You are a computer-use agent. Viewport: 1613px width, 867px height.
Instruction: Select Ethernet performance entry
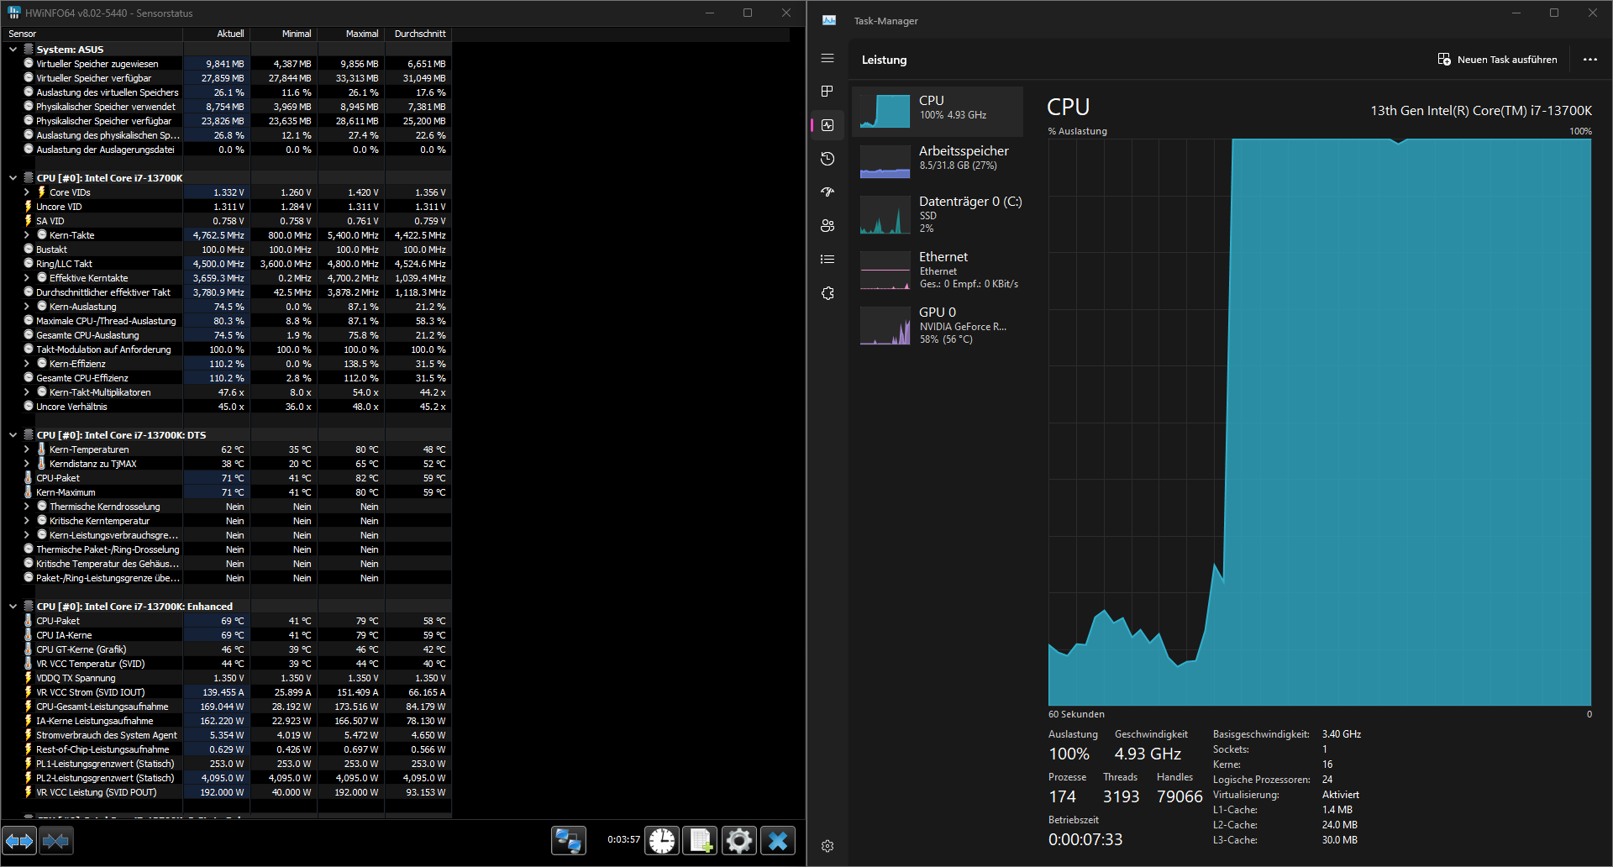click(938, 270)
